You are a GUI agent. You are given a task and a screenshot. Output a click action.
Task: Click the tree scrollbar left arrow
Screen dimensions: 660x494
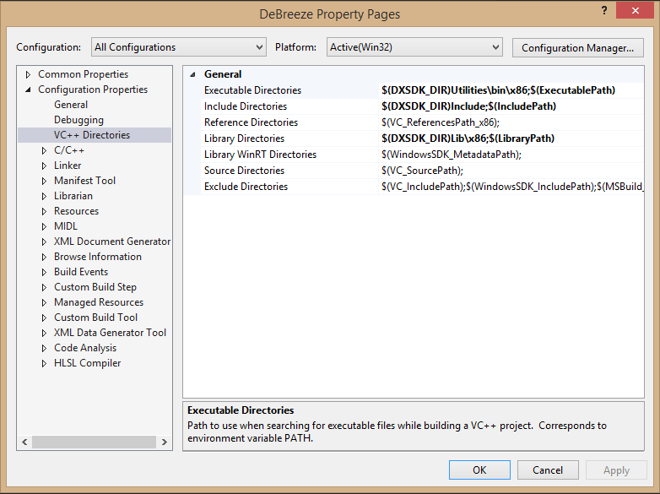[24, 442]
